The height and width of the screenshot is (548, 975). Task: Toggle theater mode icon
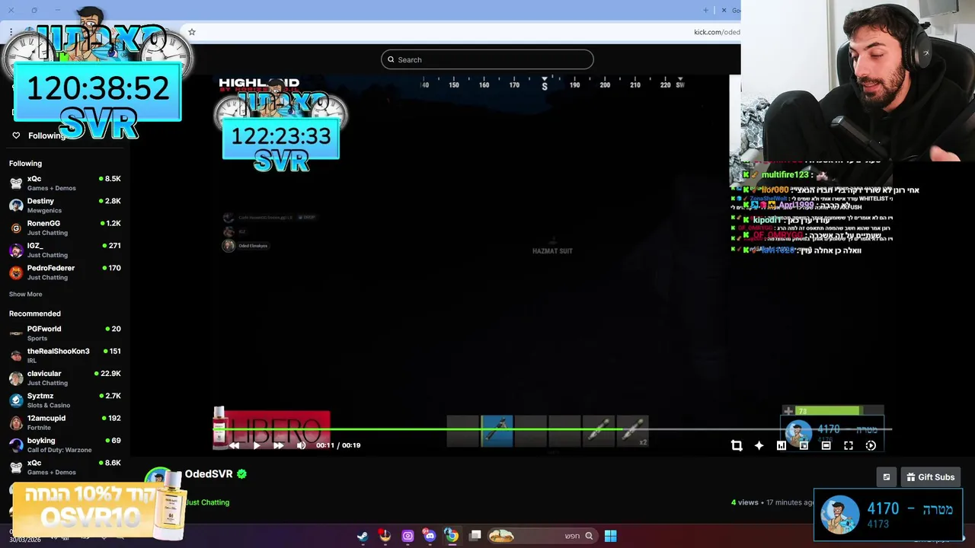coord(826,445)
